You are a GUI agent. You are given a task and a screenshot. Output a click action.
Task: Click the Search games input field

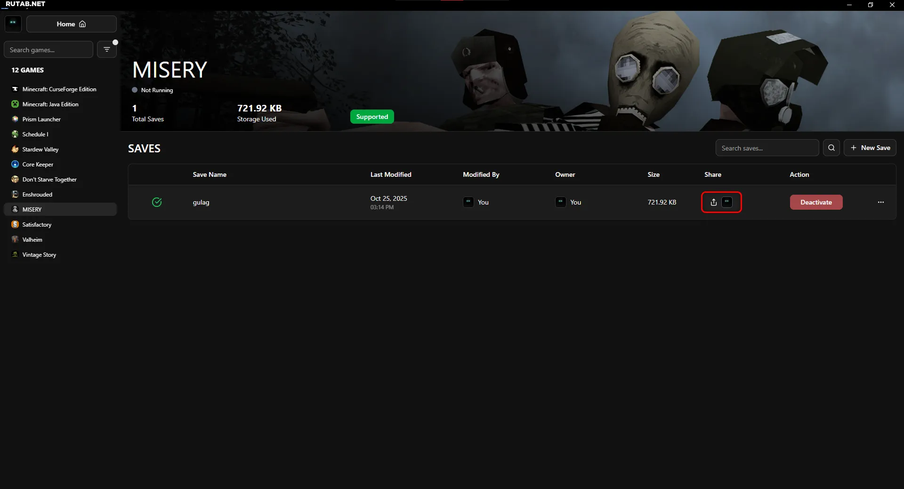(48, 50)
